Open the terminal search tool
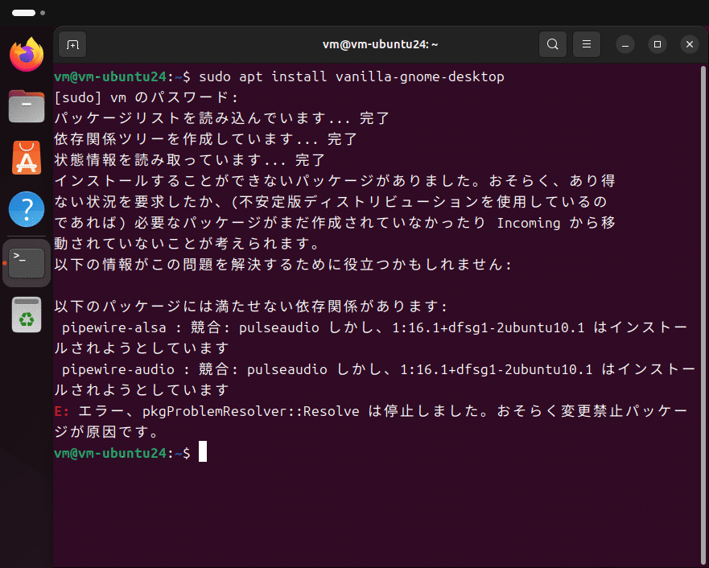The width and height of the screenshot is (709, 568). coord(553,44)
